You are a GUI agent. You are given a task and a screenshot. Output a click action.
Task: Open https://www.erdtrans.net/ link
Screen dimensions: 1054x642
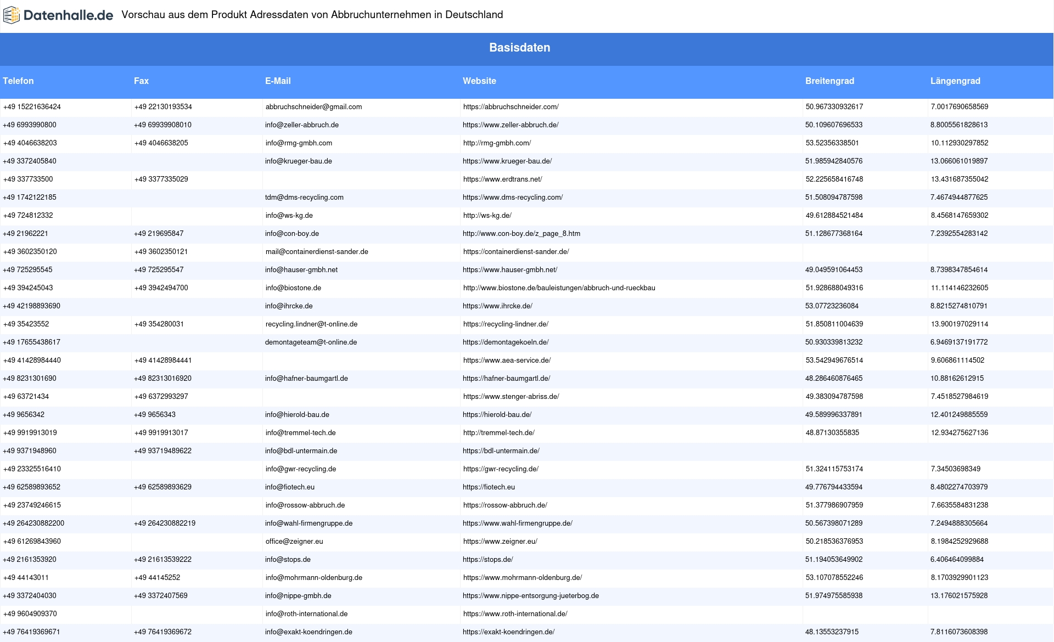click(502, 179)
